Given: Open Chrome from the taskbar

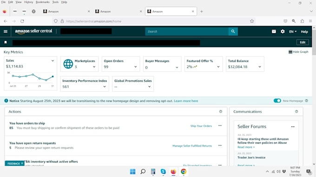Looking at the screenshot, I should tap(184, 171).
